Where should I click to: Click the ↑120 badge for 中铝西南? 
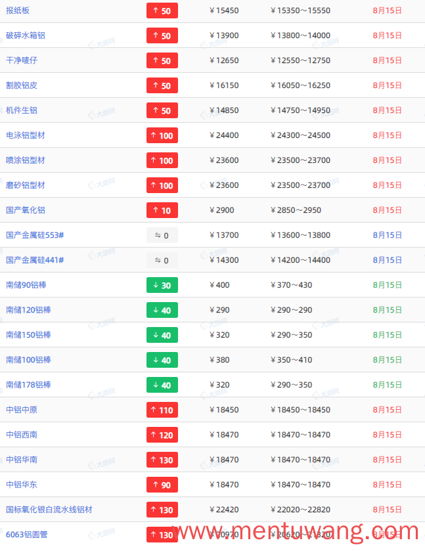pos(162,435)
